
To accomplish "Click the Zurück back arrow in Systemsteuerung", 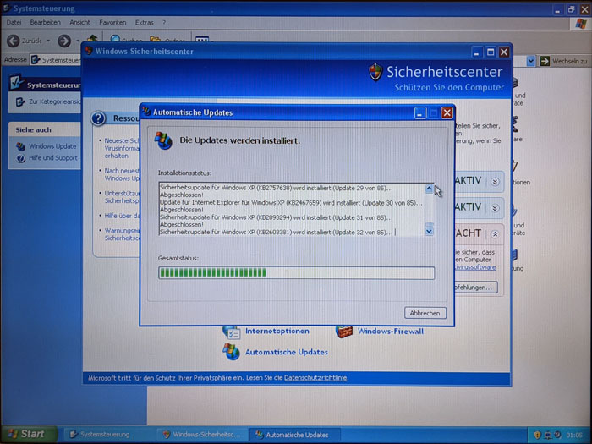I will point(14,41).
